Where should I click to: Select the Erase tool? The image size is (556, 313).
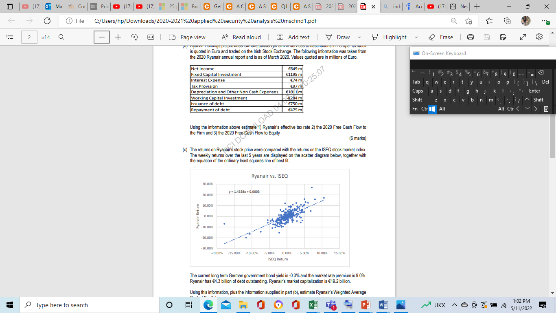[x=441, y=37]
